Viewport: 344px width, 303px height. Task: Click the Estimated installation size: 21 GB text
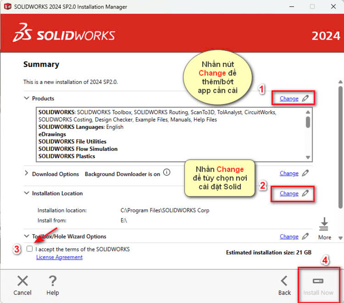tap(268, 253)
